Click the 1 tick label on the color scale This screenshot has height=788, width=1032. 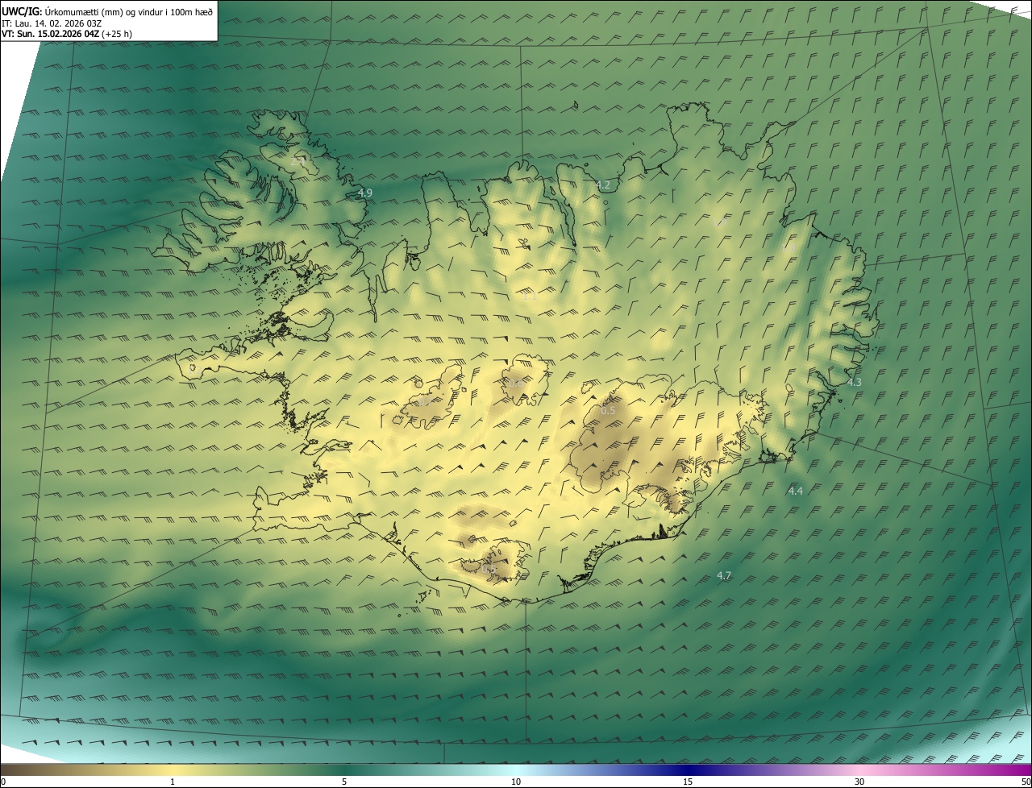point(173,782)
